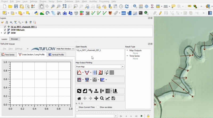Screen dimensions: 213x118
Task: Click the Python console icon in toolbar
Action: click(36, 13)
